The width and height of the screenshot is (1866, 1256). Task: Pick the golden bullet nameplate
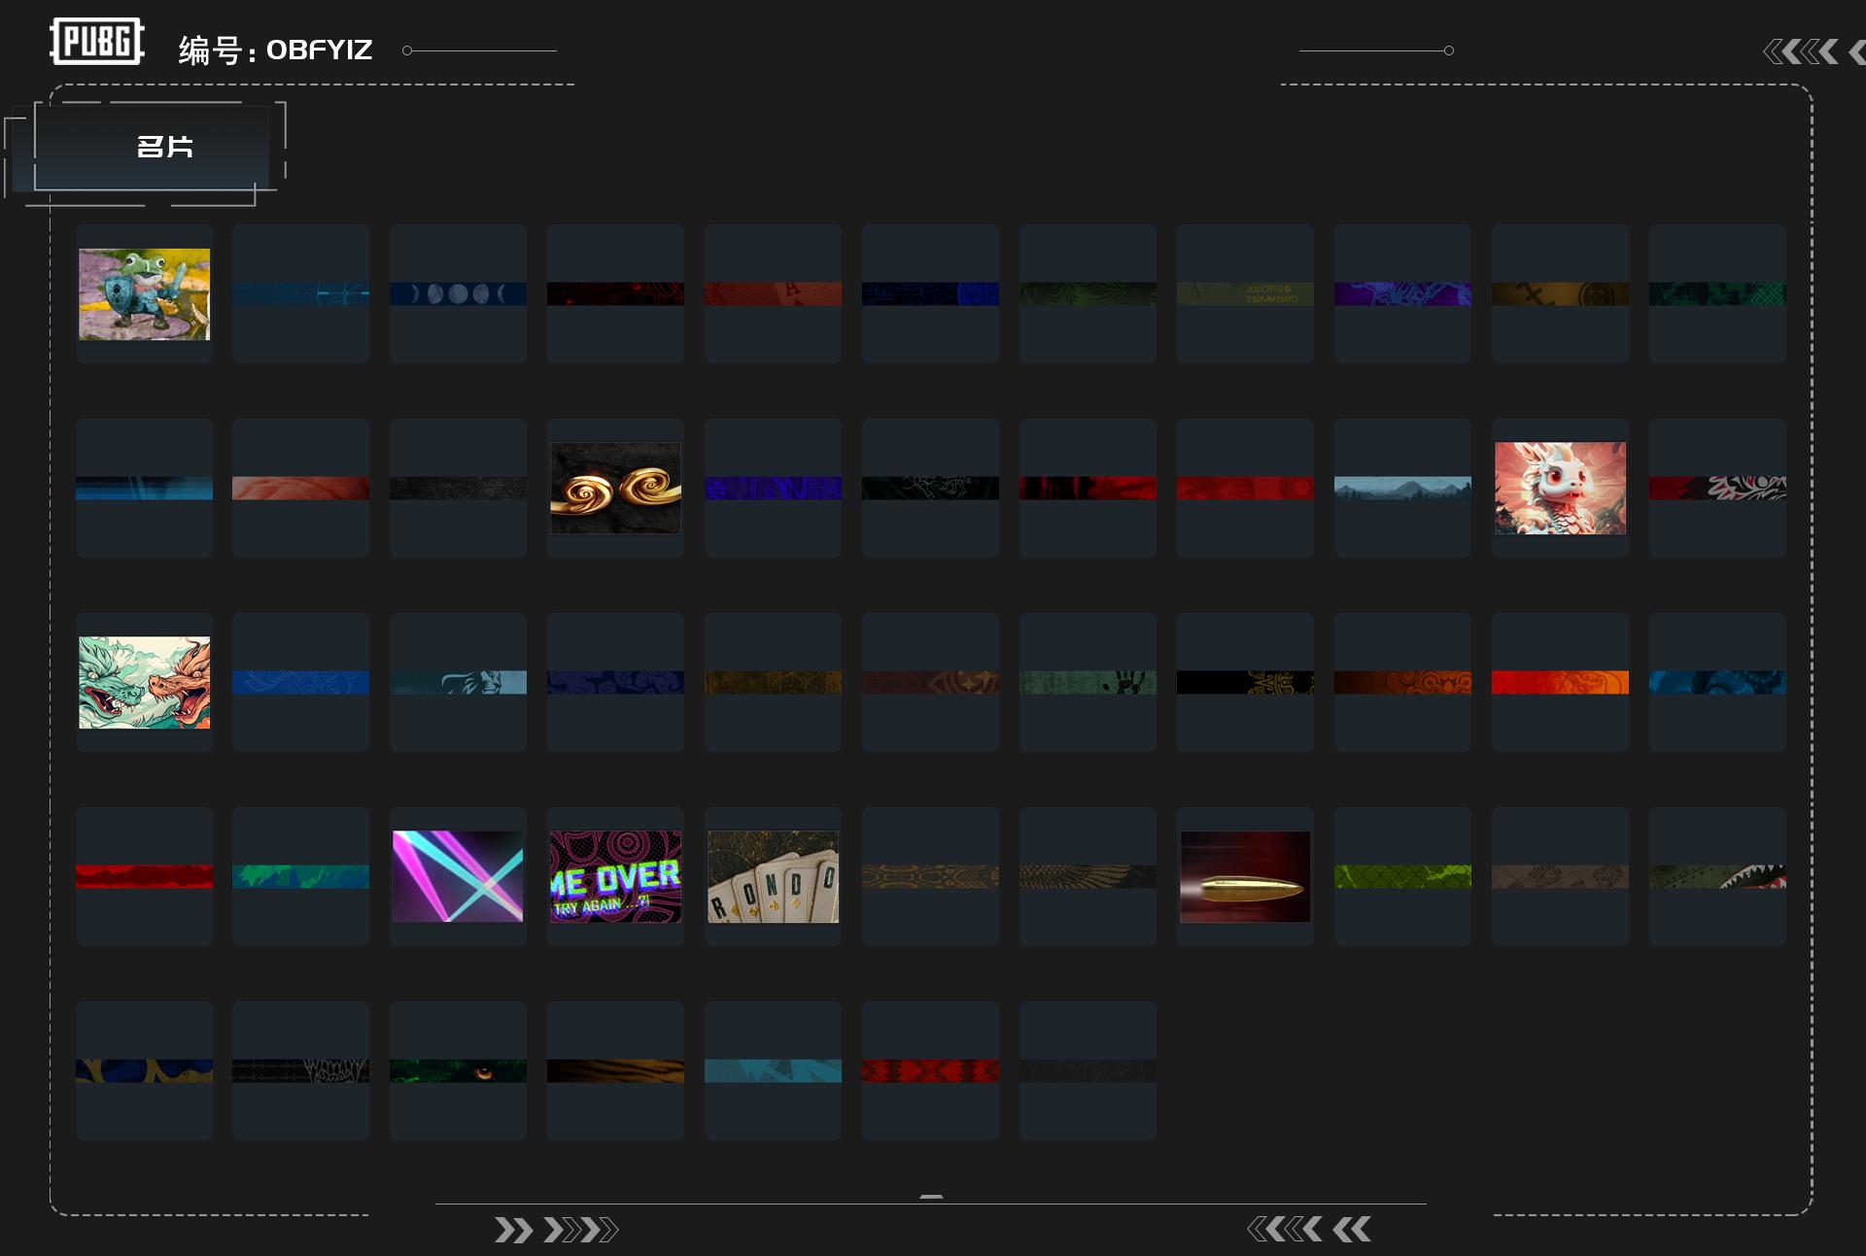coord(1245,876)
